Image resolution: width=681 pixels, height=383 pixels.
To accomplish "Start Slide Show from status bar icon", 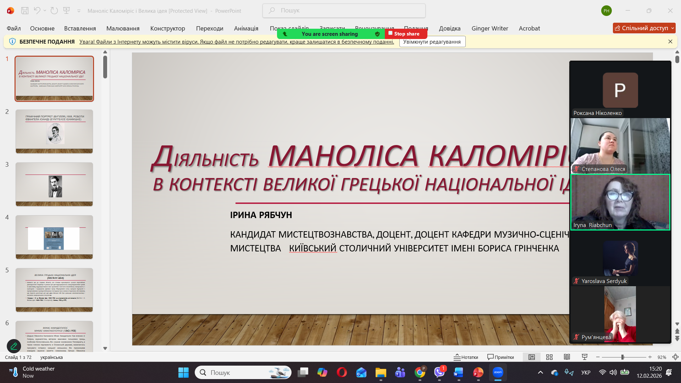I will [585, 357].
